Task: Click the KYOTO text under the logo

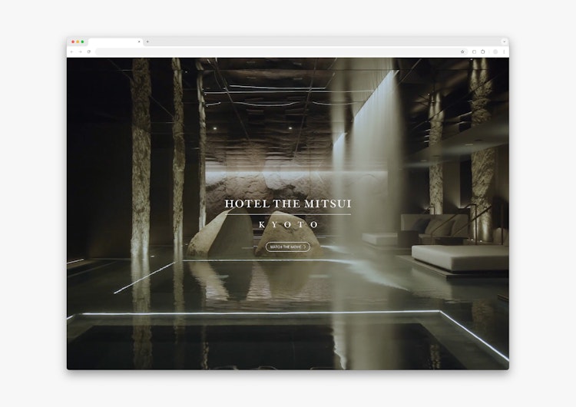Action: [x=288, y=224]
